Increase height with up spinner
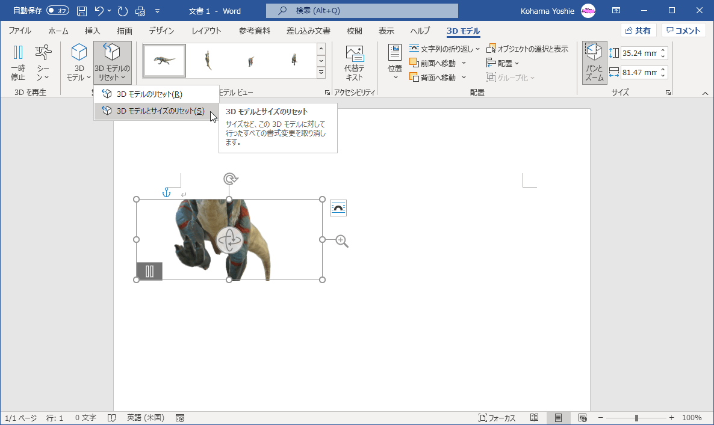The image size is (714, 425). point(663,50)
